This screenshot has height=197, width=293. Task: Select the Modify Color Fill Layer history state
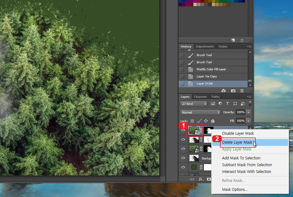click(x=213, y=69)
